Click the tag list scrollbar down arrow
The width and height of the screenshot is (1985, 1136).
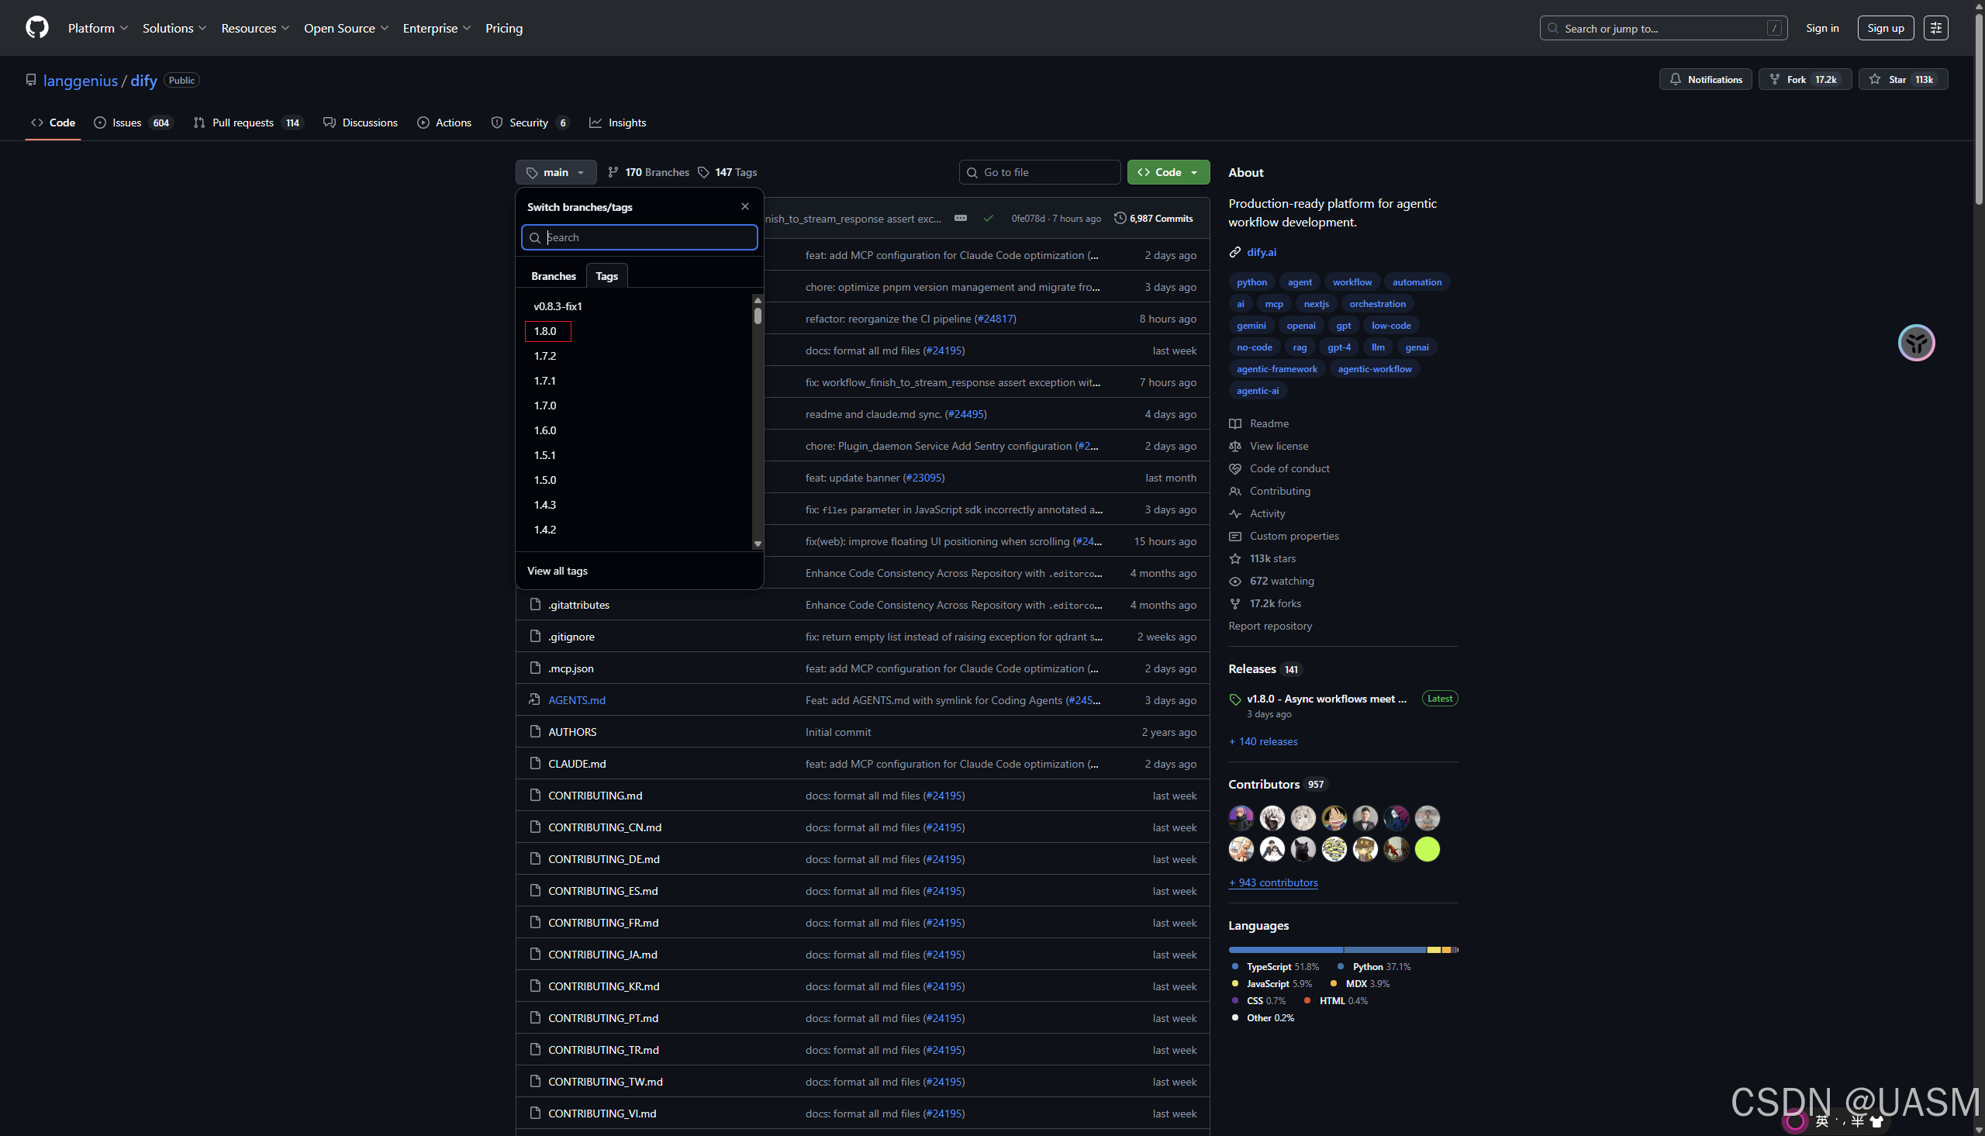pos(758,544)
